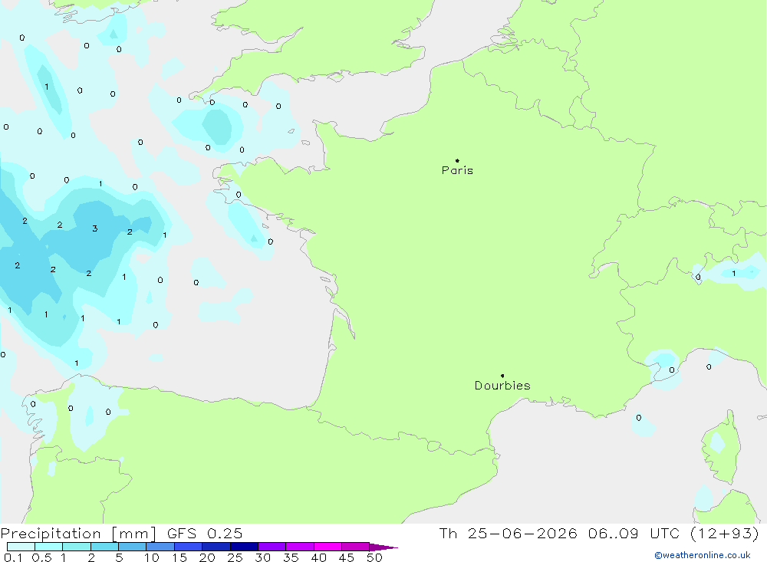The height and width of the screenshot is (562, 767).
Task: Click the 'Precipitation [mm]' title text
Action: coord(78,534)
